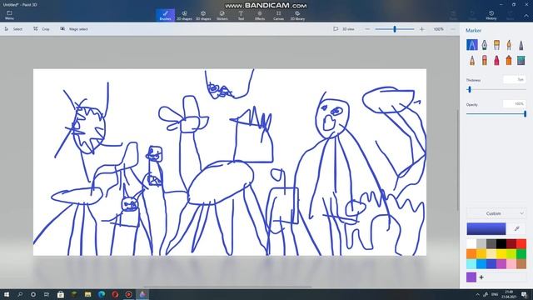
Task: Open the History panel
Action: coord(491,15)
